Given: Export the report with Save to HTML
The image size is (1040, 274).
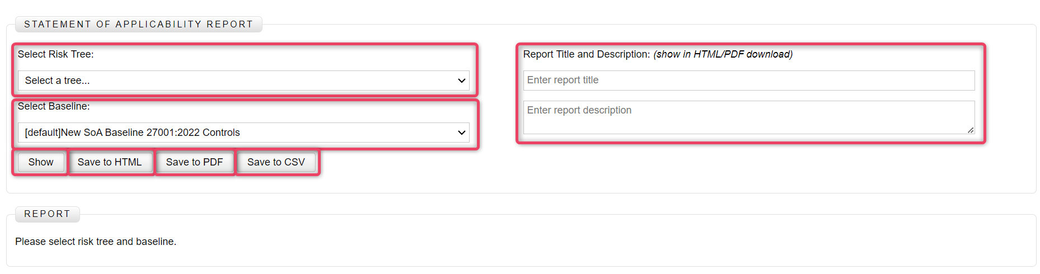Looking at the screenshot, I should (110, 162).
